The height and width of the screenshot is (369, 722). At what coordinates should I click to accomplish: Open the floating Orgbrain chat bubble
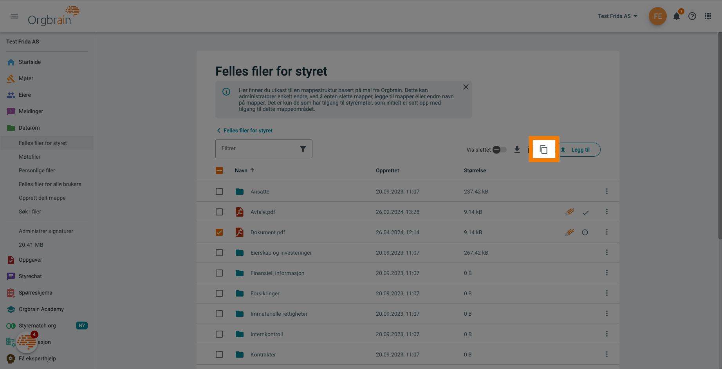tap(27, 342)
